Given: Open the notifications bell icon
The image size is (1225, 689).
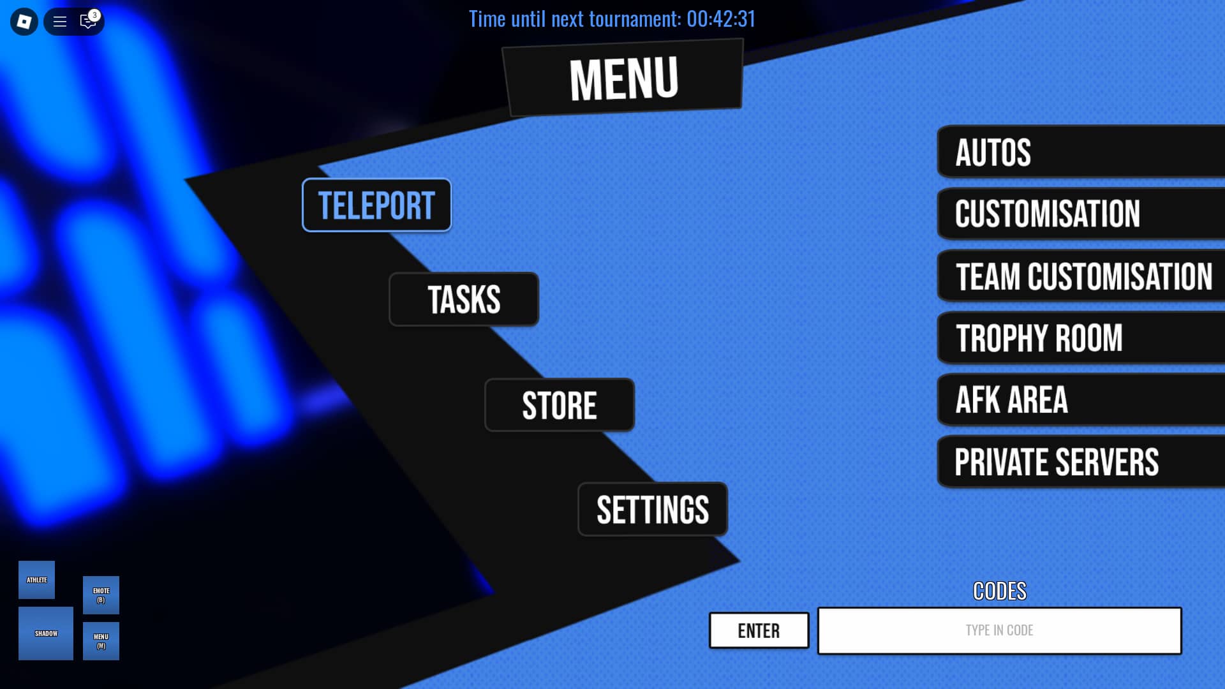Looking at the screenshot, I should (87, 21).
